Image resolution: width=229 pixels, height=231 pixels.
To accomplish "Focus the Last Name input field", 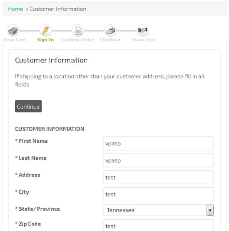I will [x=158, y=160].
